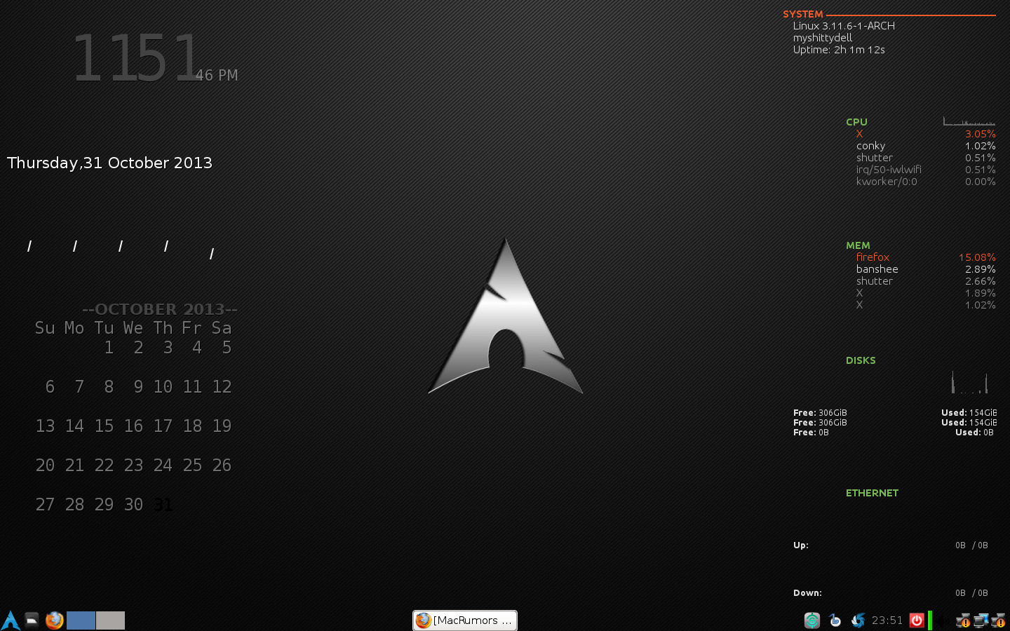Click the Down: network label
The width and height of the screenshot is (1010, 631).
[x=807, y=593]
